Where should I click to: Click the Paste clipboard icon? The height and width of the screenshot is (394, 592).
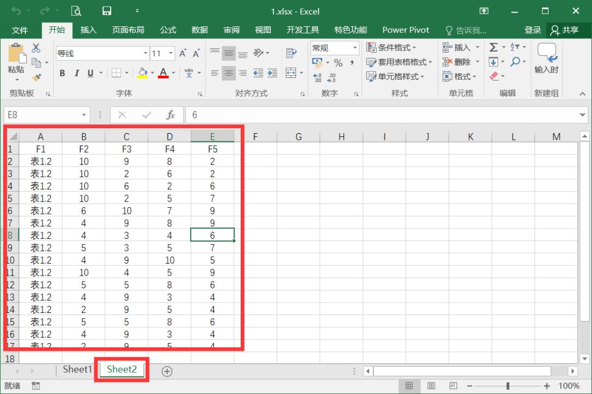point(16,53)
